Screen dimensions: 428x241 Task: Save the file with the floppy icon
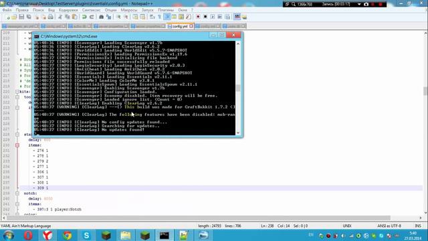point(21,17)
